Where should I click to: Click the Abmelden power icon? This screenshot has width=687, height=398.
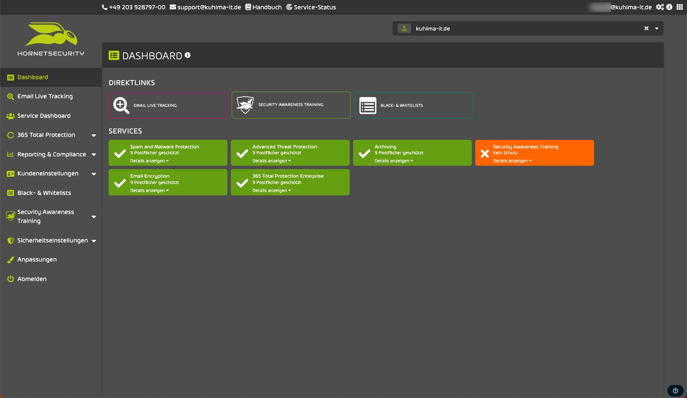(11, 279)
